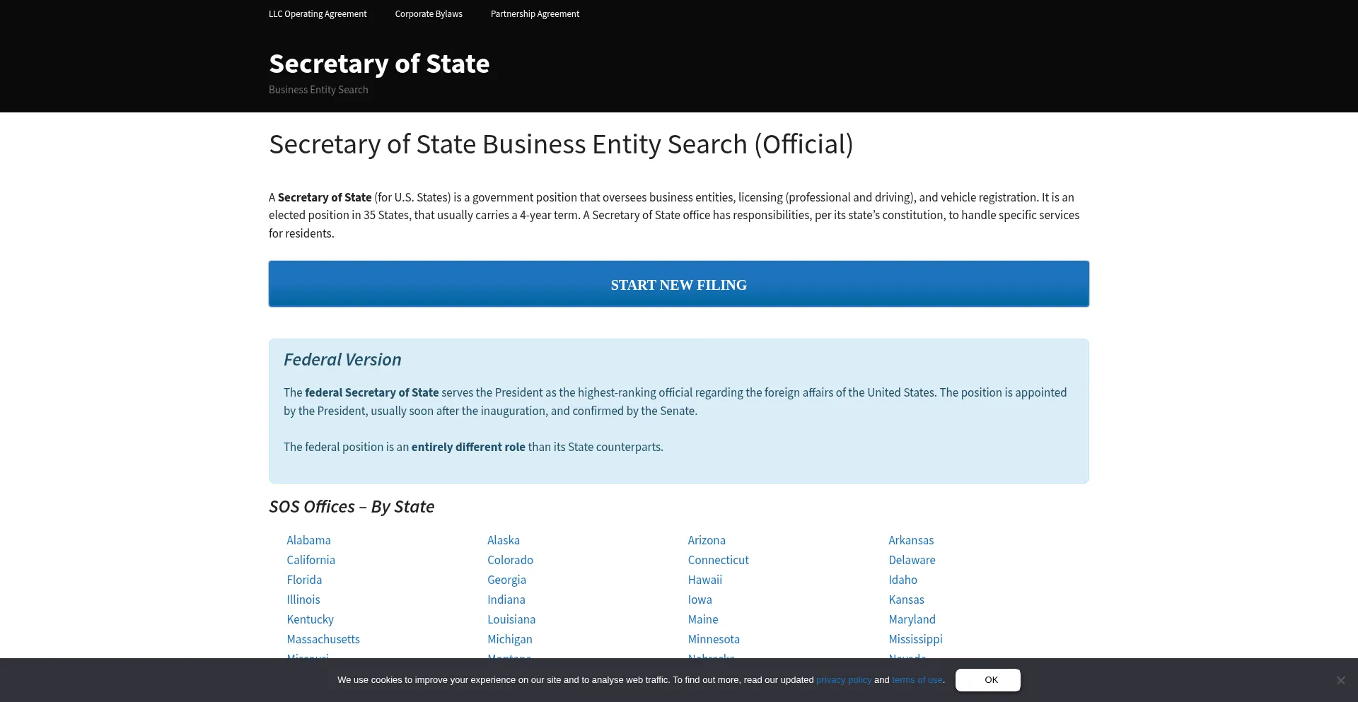Open the LLC Operating Agreement menu item
The height and width of the screenshot is (702, 1358).
(318, 14)
